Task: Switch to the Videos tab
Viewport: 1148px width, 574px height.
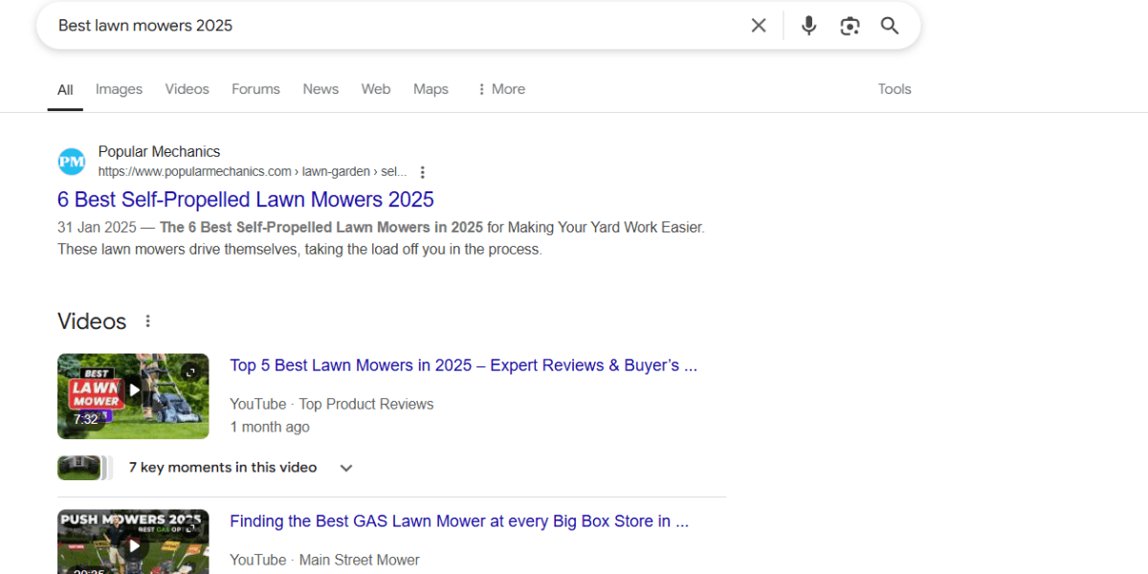Action: click(187, 89)
